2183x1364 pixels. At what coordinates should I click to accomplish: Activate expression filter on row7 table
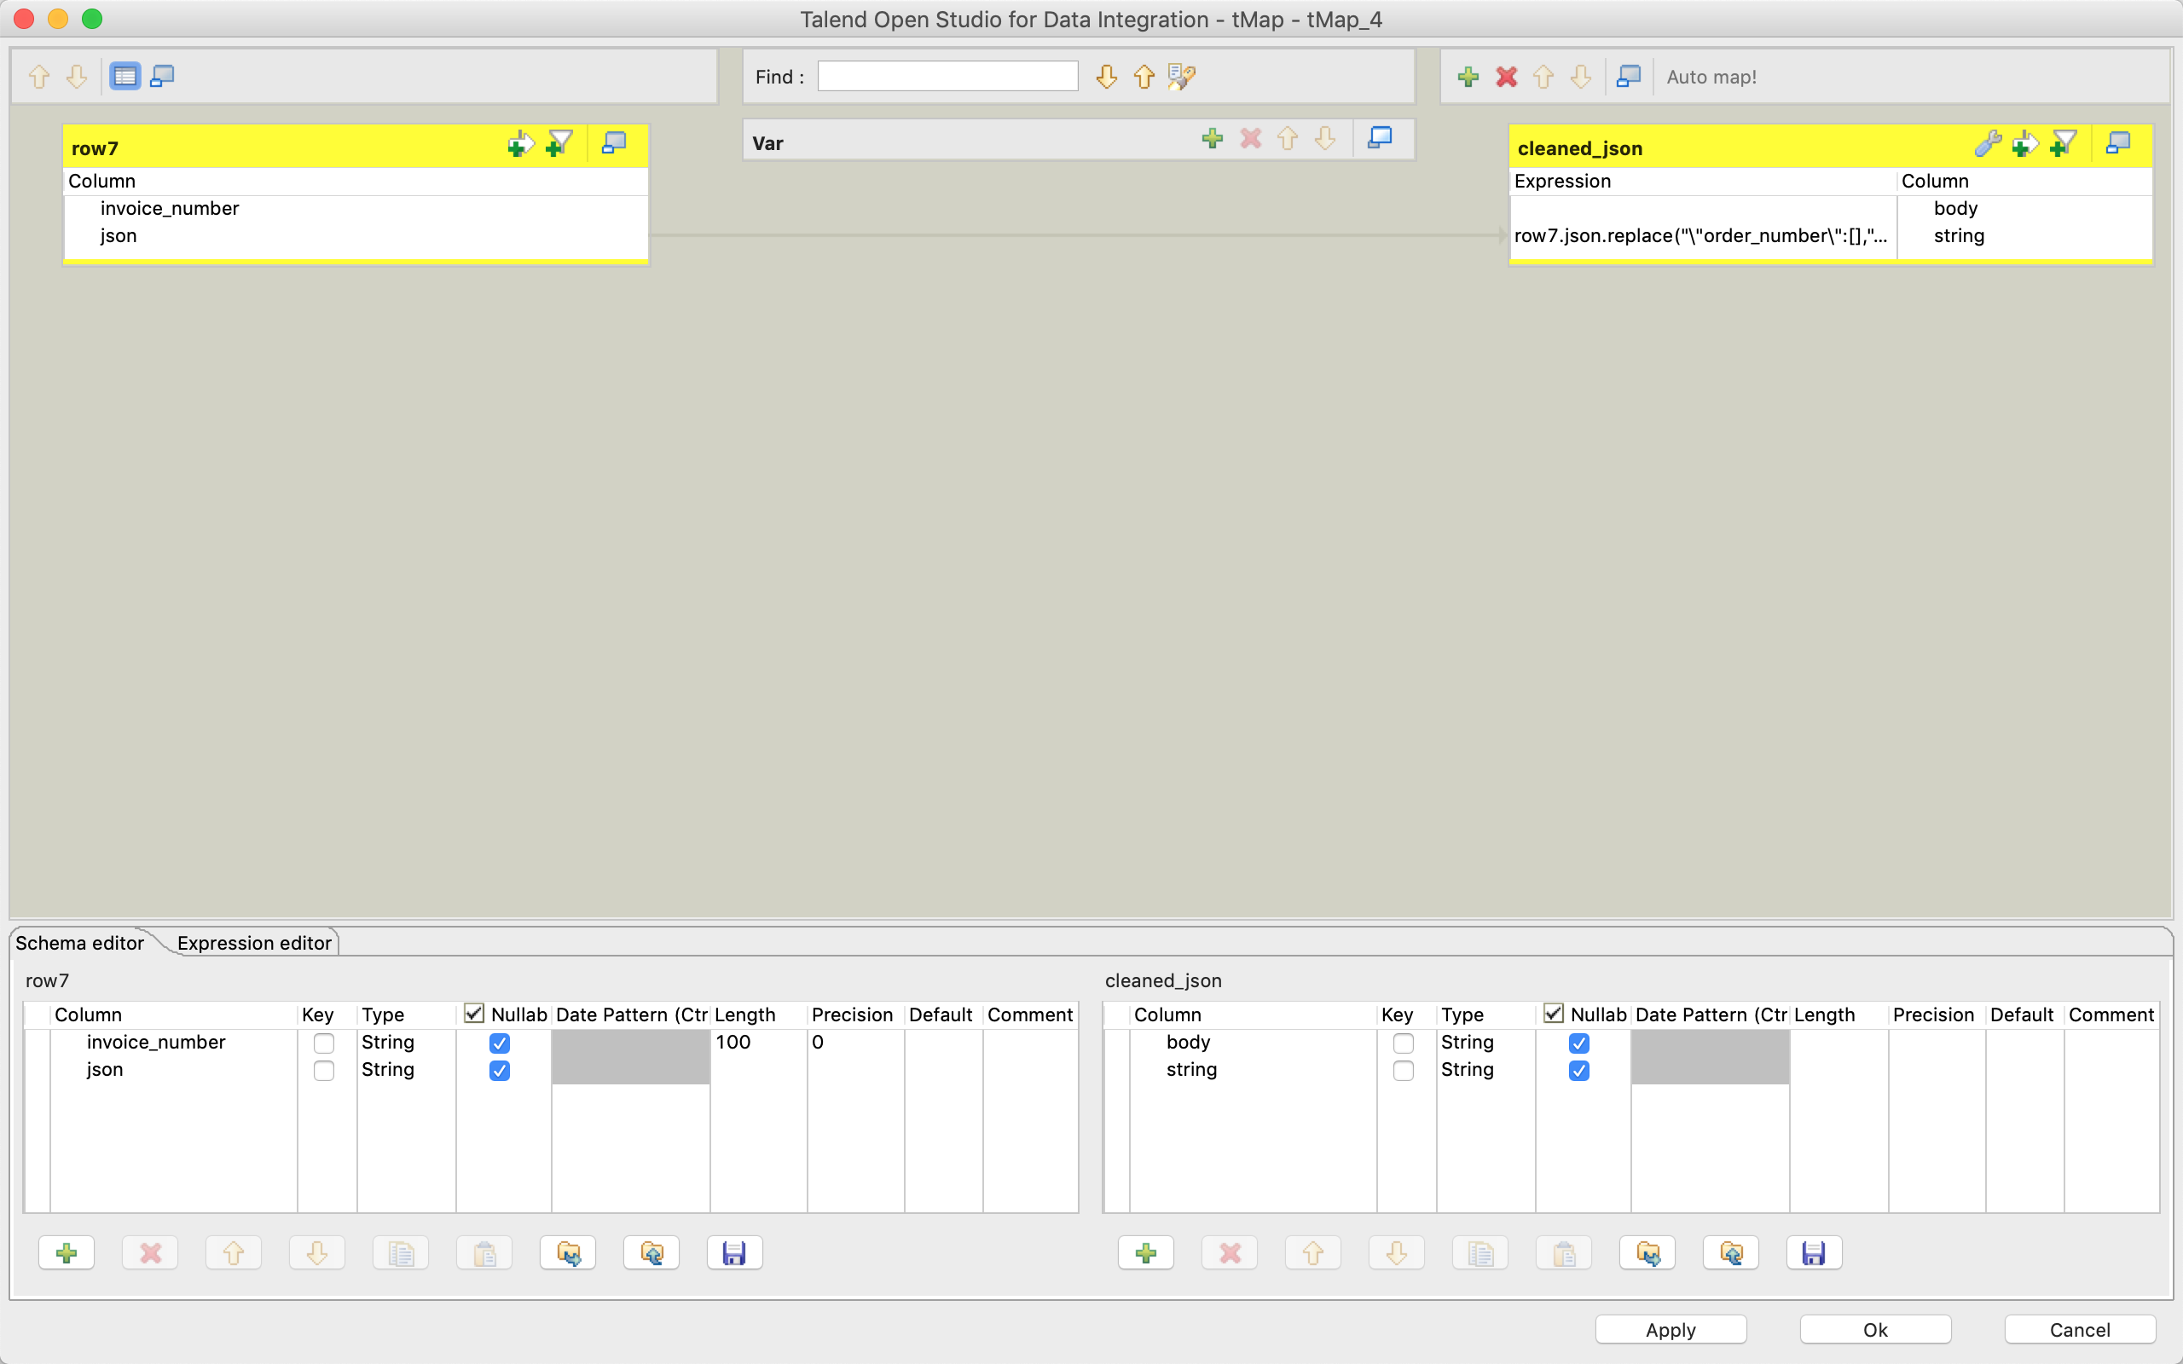559,143
